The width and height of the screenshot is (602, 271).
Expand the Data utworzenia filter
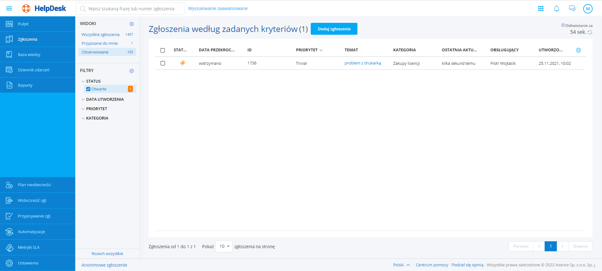click(x=105, y=100)
